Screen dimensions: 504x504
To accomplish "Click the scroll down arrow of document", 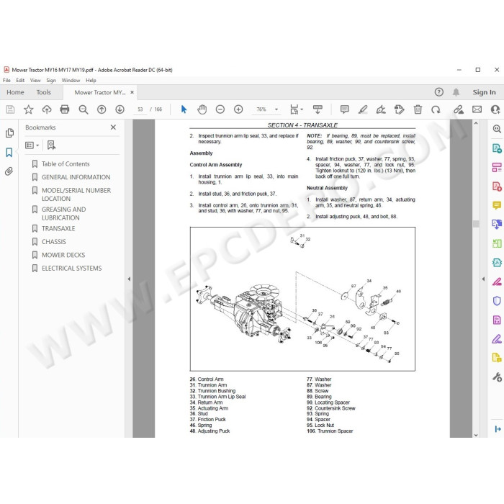I will [x=476, y=435].
